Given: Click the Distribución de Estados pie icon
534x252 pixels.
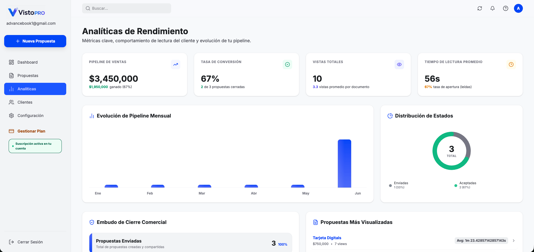Looking at the screenshot, I should [390, 116].
